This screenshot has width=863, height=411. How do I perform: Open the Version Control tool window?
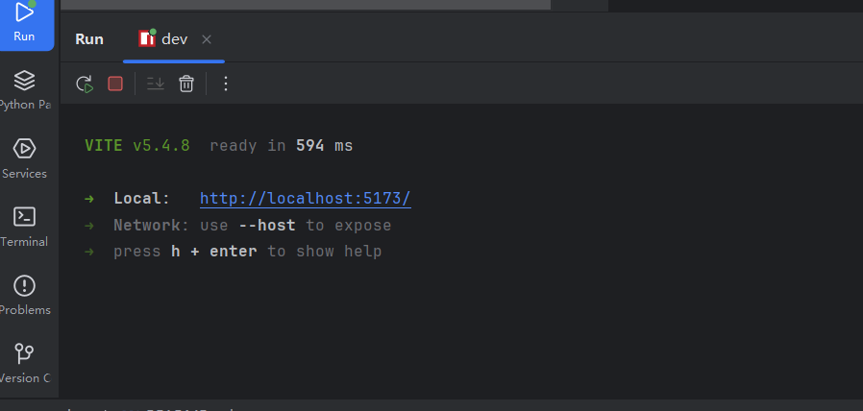[x=24, y=362]
